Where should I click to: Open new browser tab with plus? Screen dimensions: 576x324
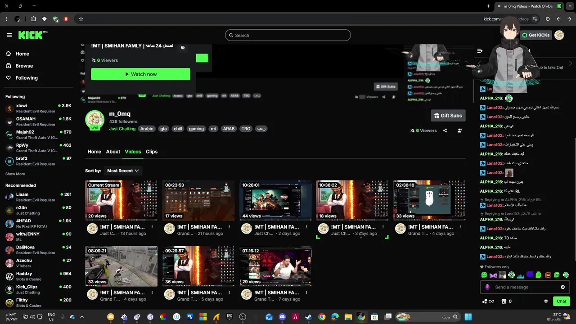488,6
